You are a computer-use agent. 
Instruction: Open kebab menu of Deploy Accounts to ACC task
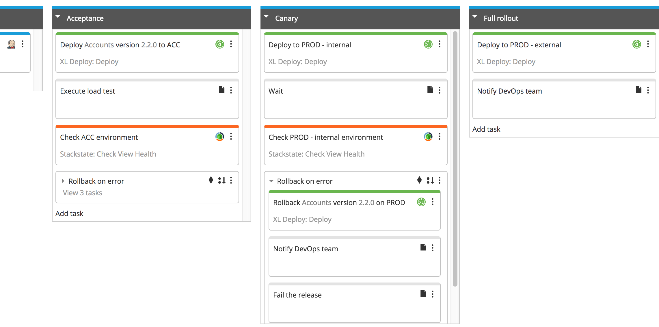pyautogui.click(x=231, y=44)
